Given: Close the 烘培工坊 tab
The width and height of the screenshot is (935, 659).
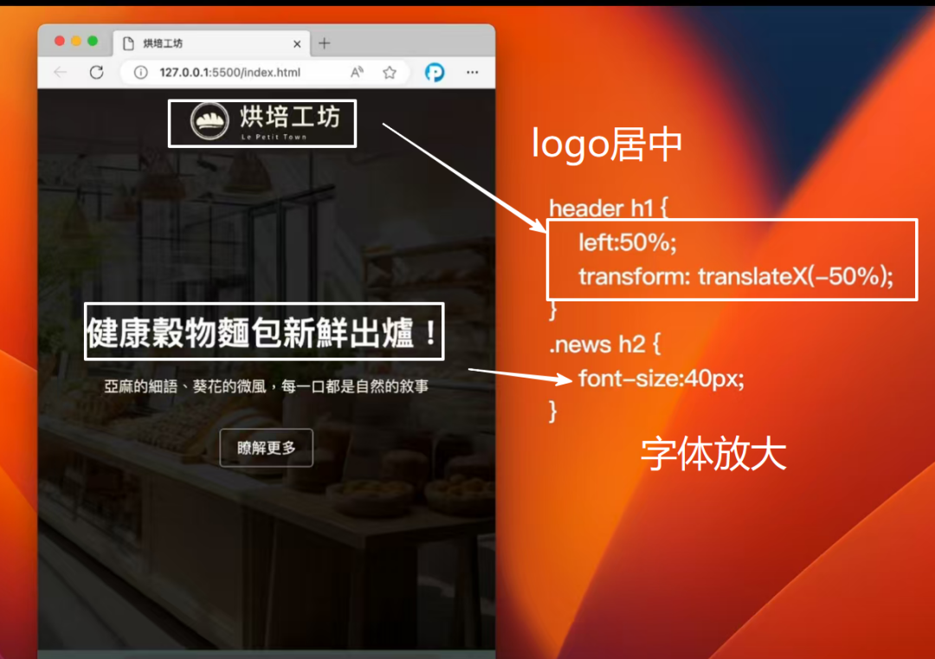Looking at the screenshot, I should (x=297, y=43).
